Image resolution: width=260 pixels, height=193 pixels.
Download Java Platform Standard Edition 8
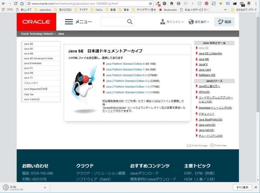coord(125,64)
